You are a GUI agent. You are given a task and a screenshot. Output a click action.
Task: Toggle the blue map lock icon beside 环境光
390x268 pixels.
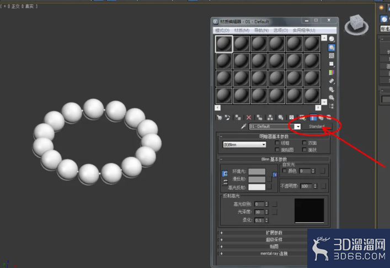point(275,175)
